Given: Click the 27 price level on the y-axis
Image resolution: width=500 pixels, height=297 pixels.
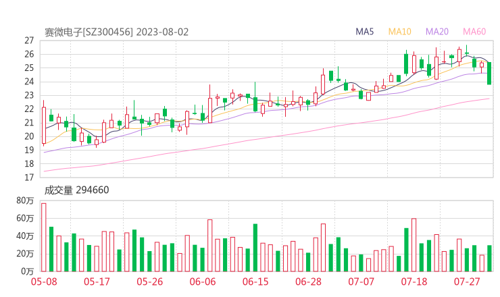Looking at the screenshot, I should [x=29, y=40].
